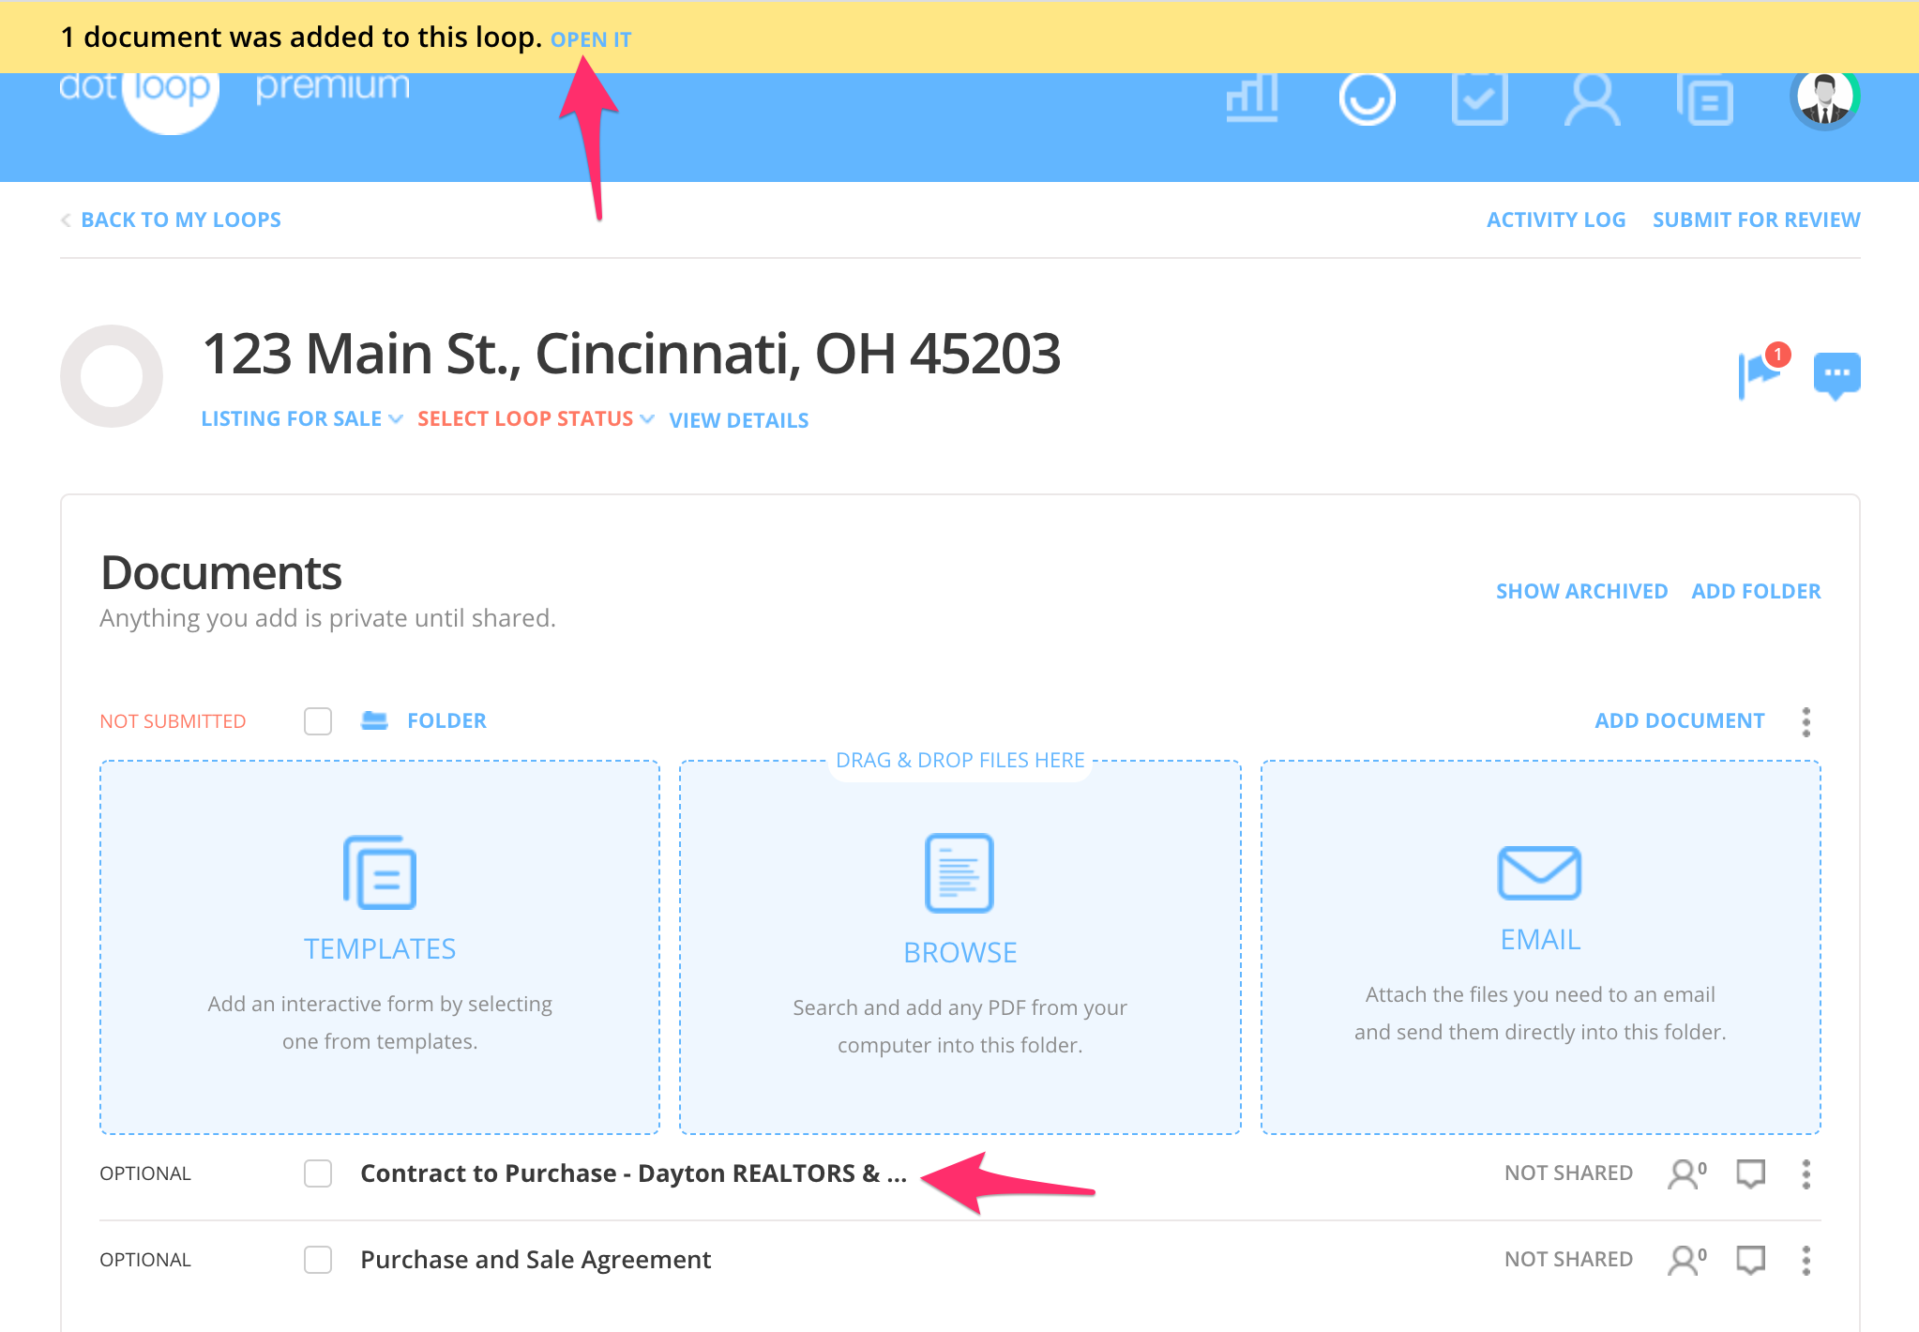1919x1332 pixels.
Task: Click the loops circle icon in header
Action: pyautogui.click(x=1367, y=98)
